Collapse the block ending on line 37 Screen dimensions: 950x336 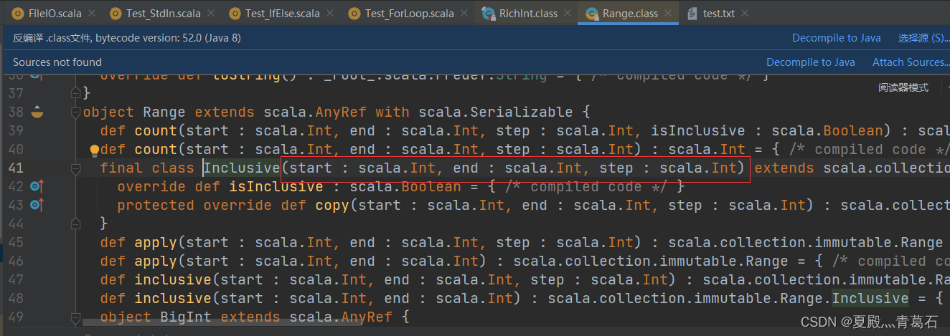click(x=75, y=93)
